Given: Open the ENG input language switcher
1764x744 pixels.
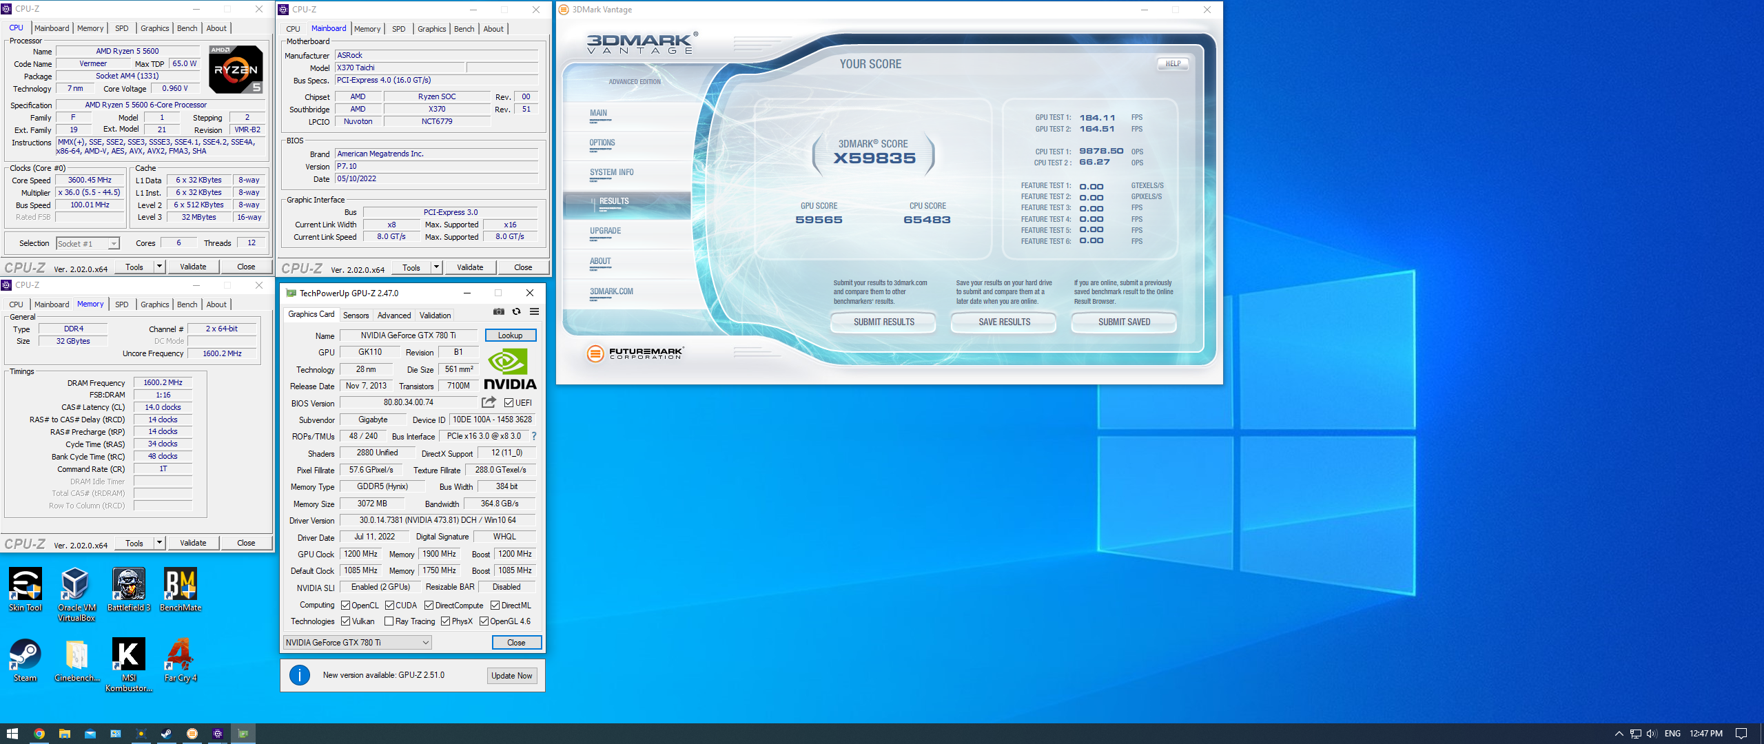Looking at the screenshot, I should (x=1672, y=734).
